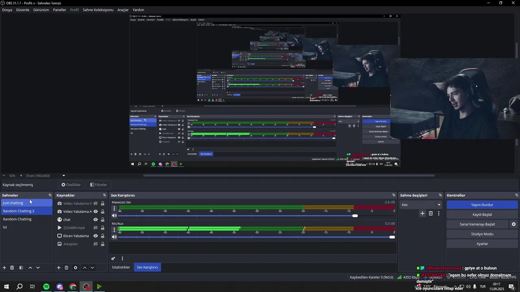Open Chrome from the taskbar
This screenshot has height=292, width=520.
click(73, 287)
